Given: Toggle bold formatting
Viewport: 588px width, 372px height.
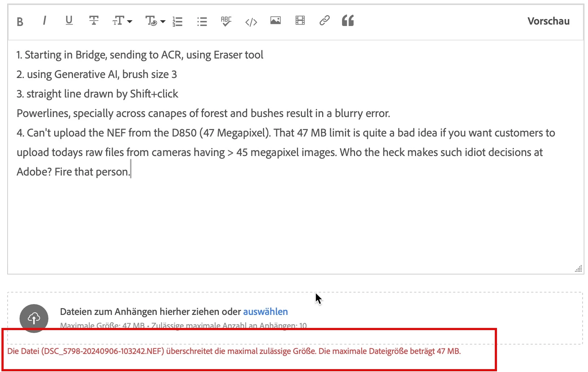Looking at the screenshot, I should pos(20,22).
